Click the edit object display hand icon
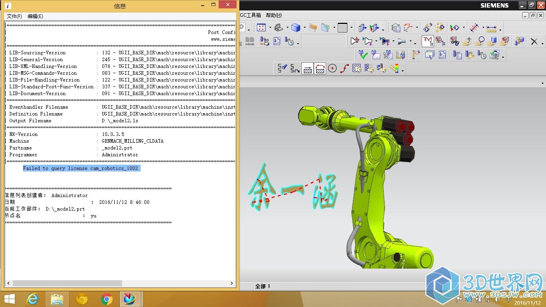 pyautogui.click(x=428, y=28)
